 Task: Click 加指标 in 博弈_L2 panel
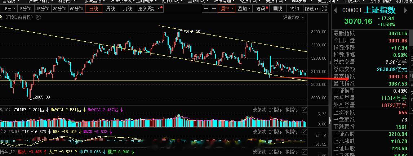[275, 152]
